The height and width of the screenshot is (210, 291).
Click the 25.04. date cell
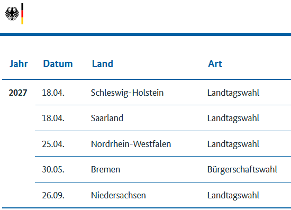pos(53,144)
